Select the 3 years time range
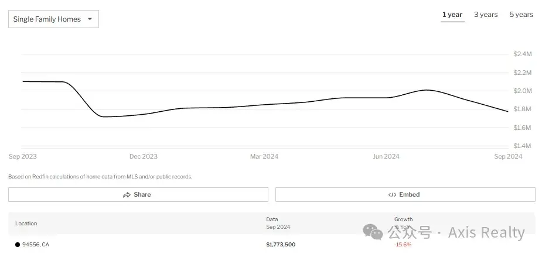Image resolution: width=542 pixels, height=254 pixels. pos(486,15)
